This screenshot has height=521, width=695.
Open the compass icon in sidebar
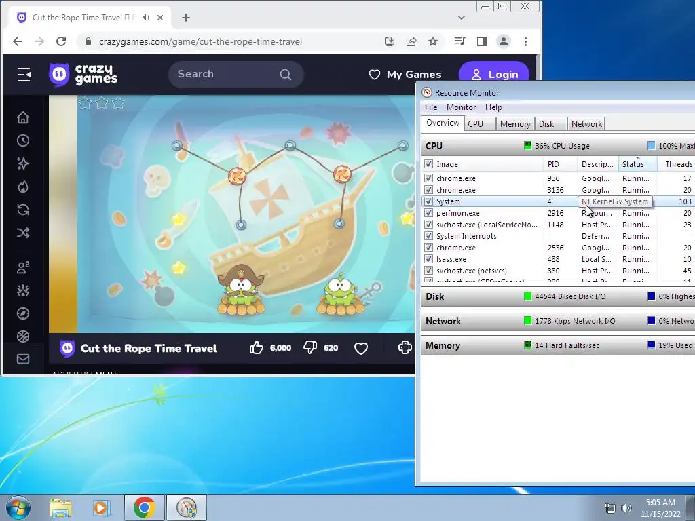coord(23,313)
